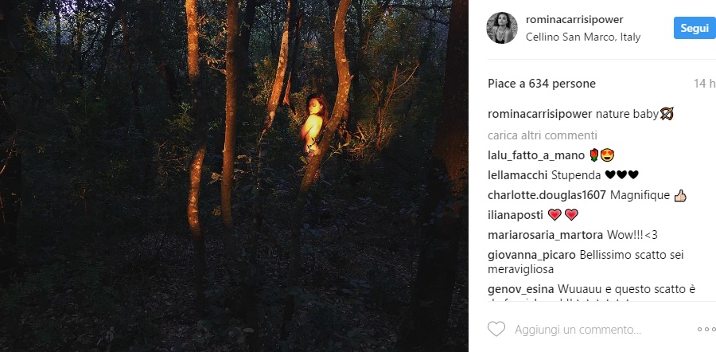Open ilianaposti commenter profile

515,215
